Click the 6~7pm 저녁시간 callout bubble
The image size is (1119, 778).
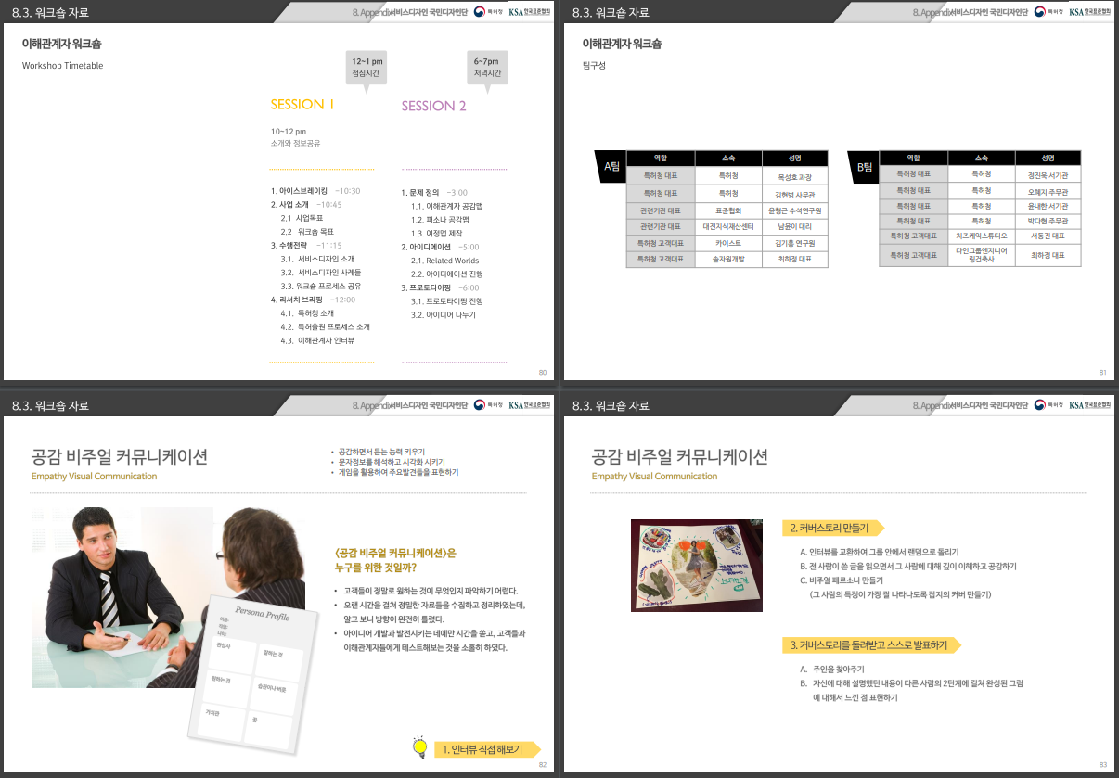pyautogui.click(x=487, y=68)
